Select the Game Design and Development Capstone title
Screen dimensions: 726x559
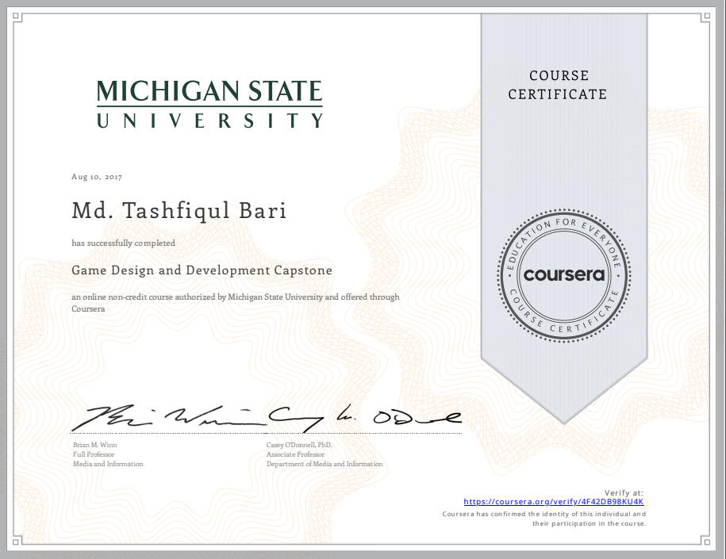[x=202, y=270]
